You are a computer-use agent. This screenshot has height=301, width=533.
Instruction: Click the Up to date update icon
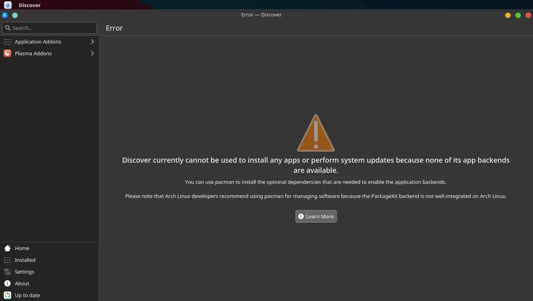point(7,295)
